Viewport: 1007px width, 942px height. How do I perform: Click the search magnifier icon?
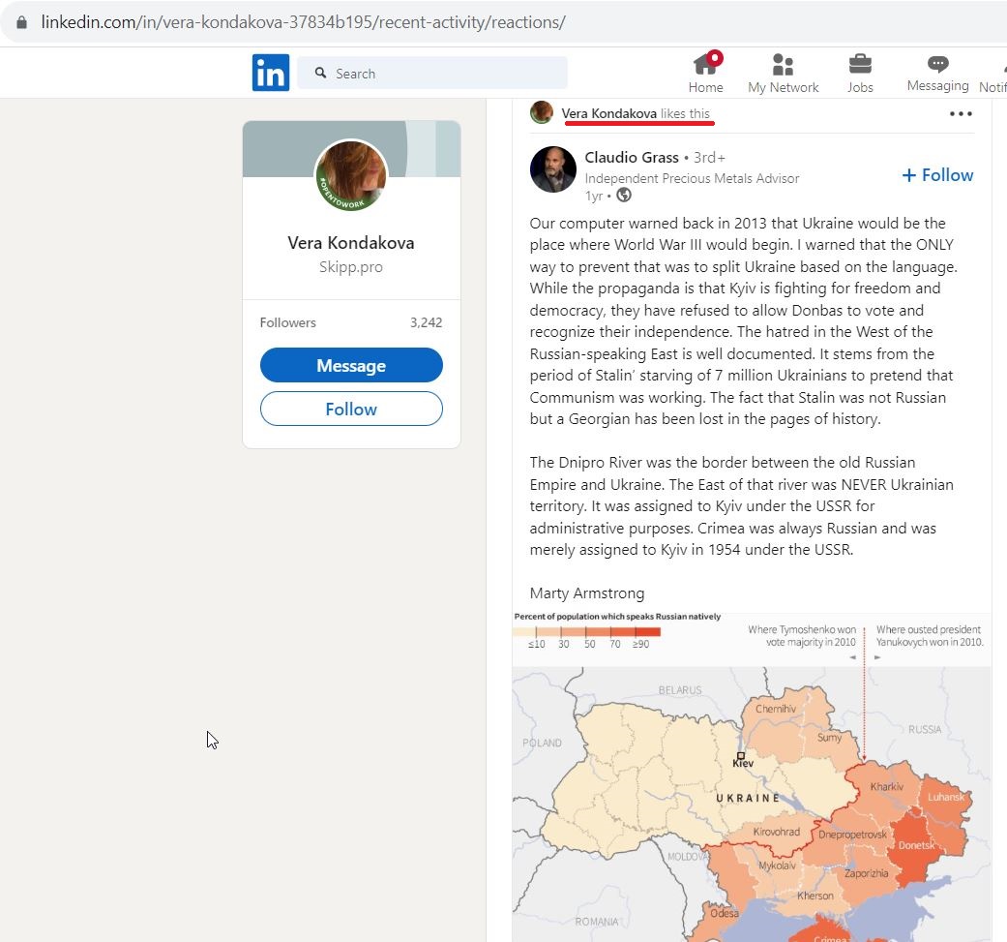320,74
